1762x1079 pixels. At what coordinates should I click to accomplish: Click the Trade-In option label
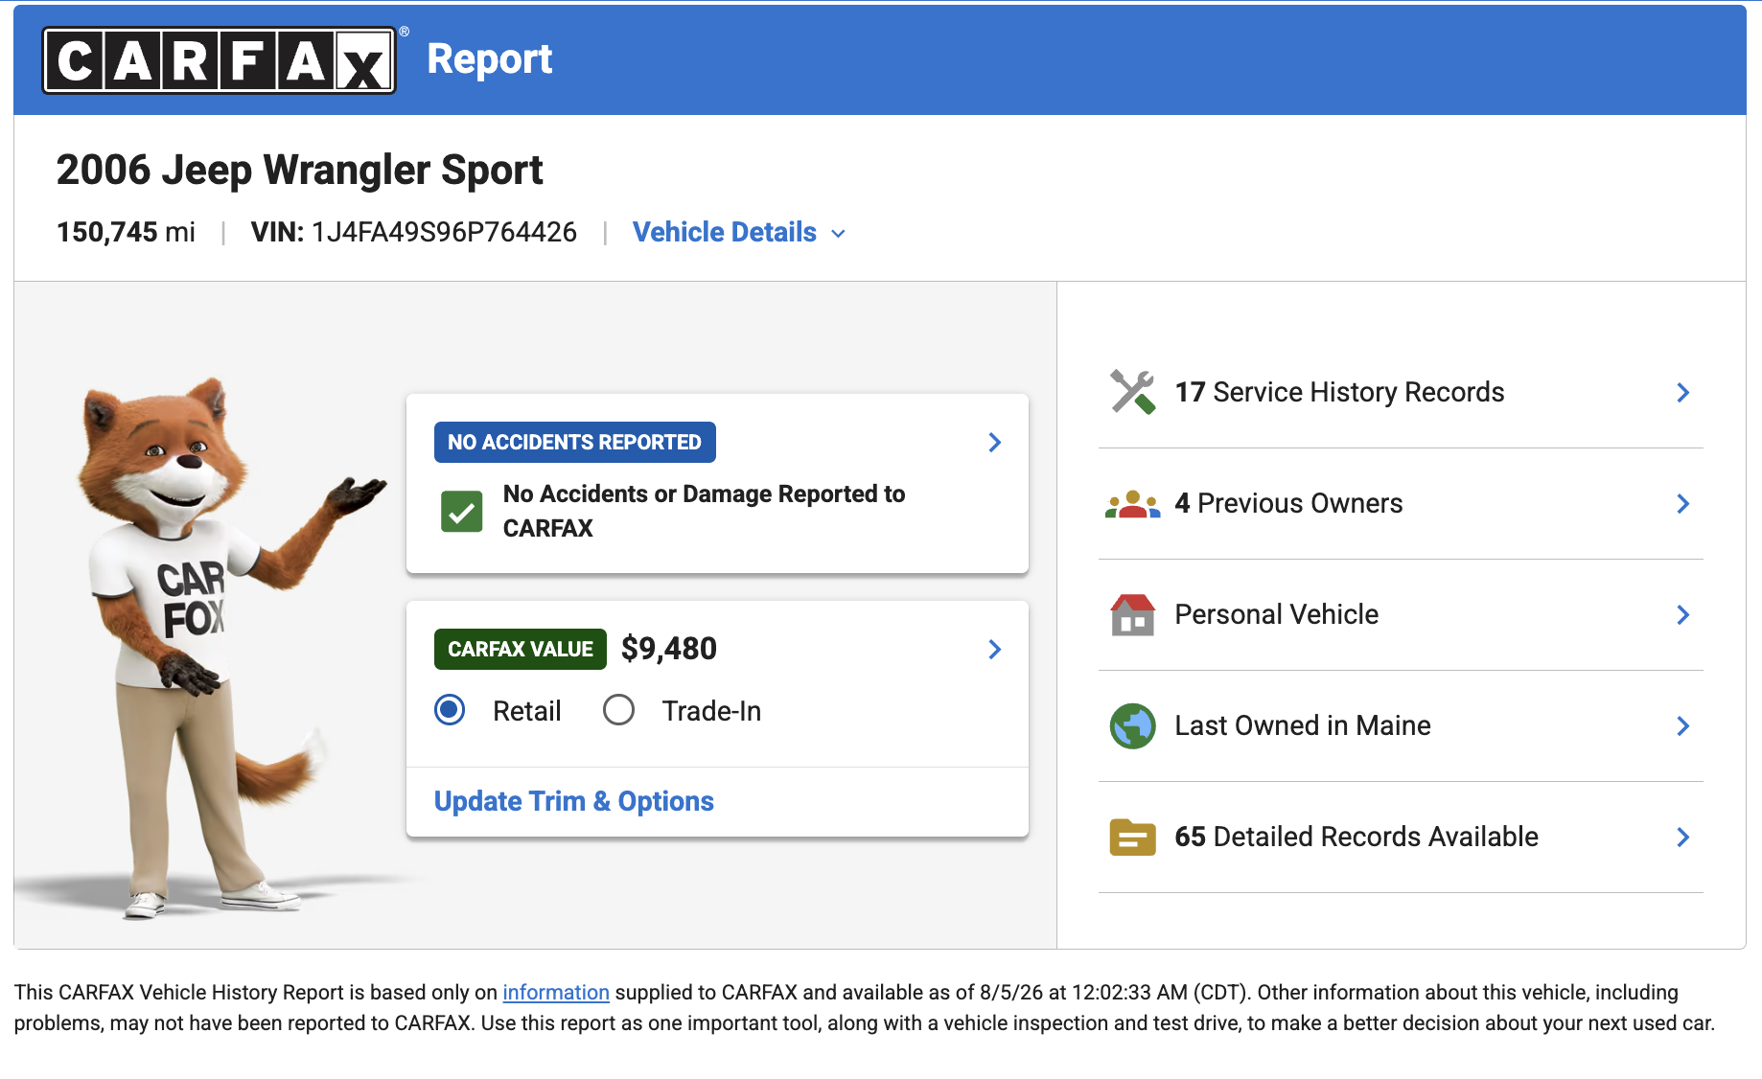(x=711, y=711)
